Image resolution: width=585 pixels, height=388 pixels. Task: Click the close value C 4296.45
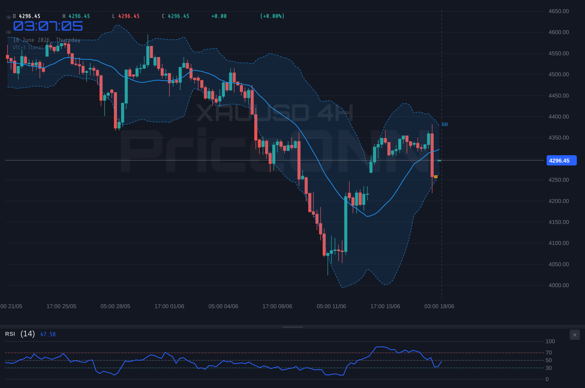click(x=176, y=16)
